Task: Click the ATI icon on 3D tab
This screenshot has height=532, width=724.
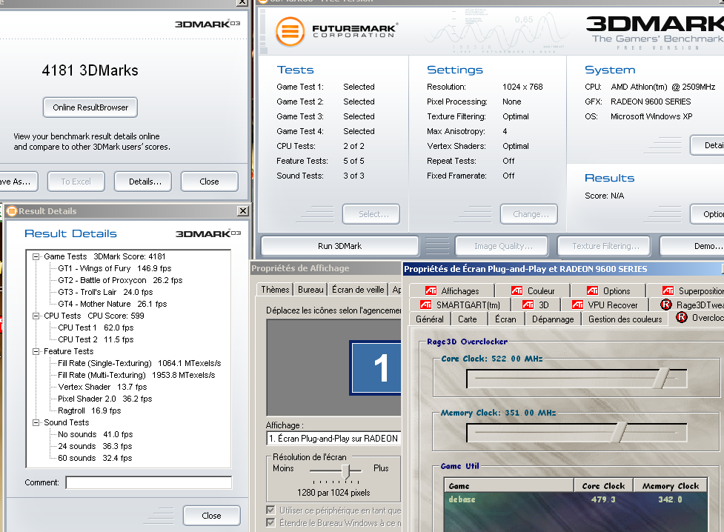Action: click(528, 305)
